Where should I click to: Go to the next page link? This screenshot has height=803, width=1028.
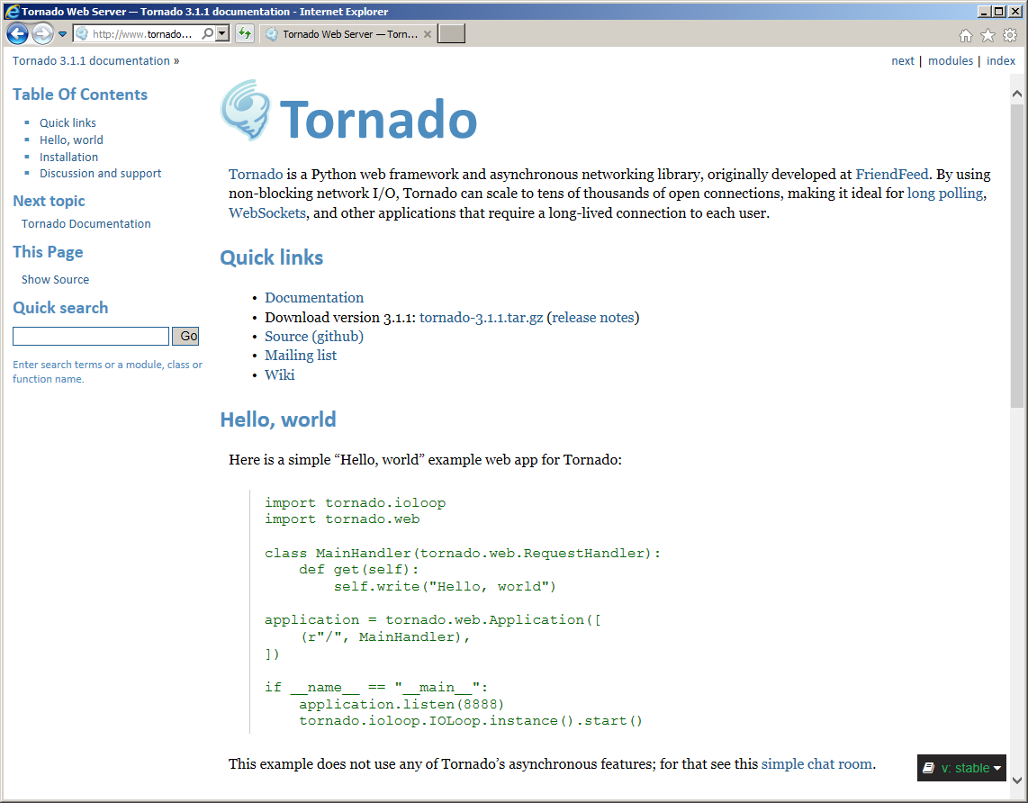[902, 60]
